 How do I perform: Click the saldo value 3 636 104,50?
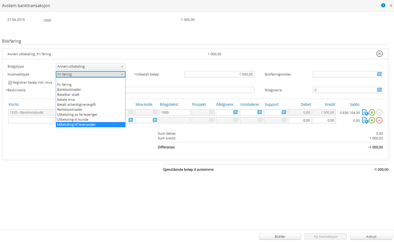(350, 113)
